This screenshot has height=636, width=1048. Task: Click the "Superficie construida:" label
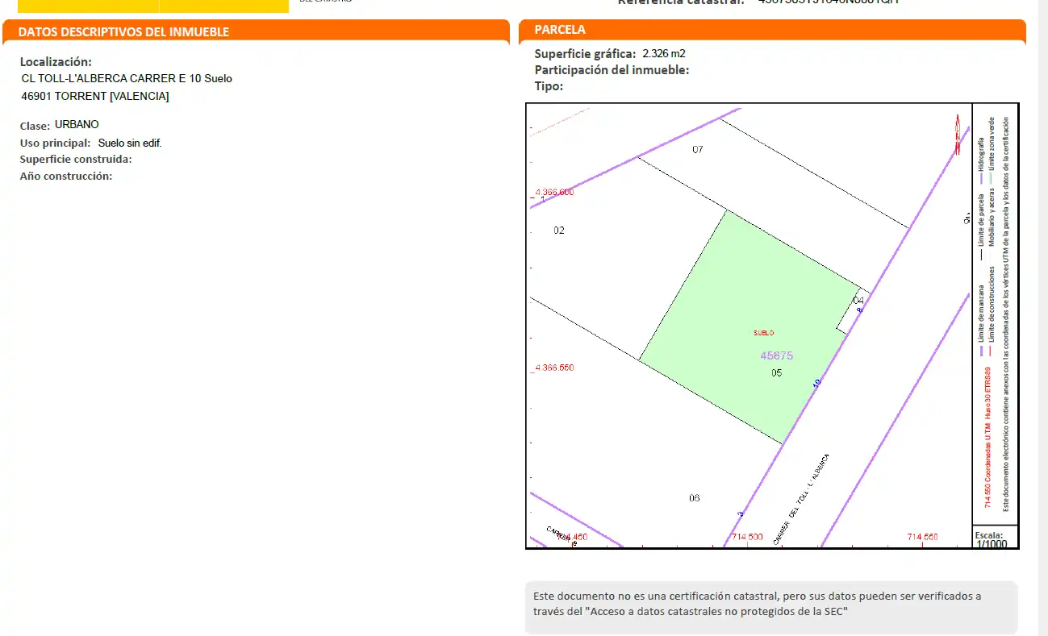click(76, 159)
